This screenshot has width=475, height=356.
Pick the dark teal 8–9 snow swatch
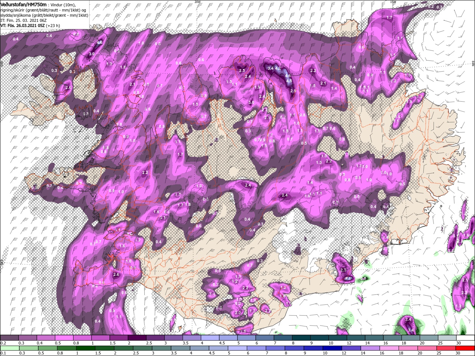(x=301, y=338)
